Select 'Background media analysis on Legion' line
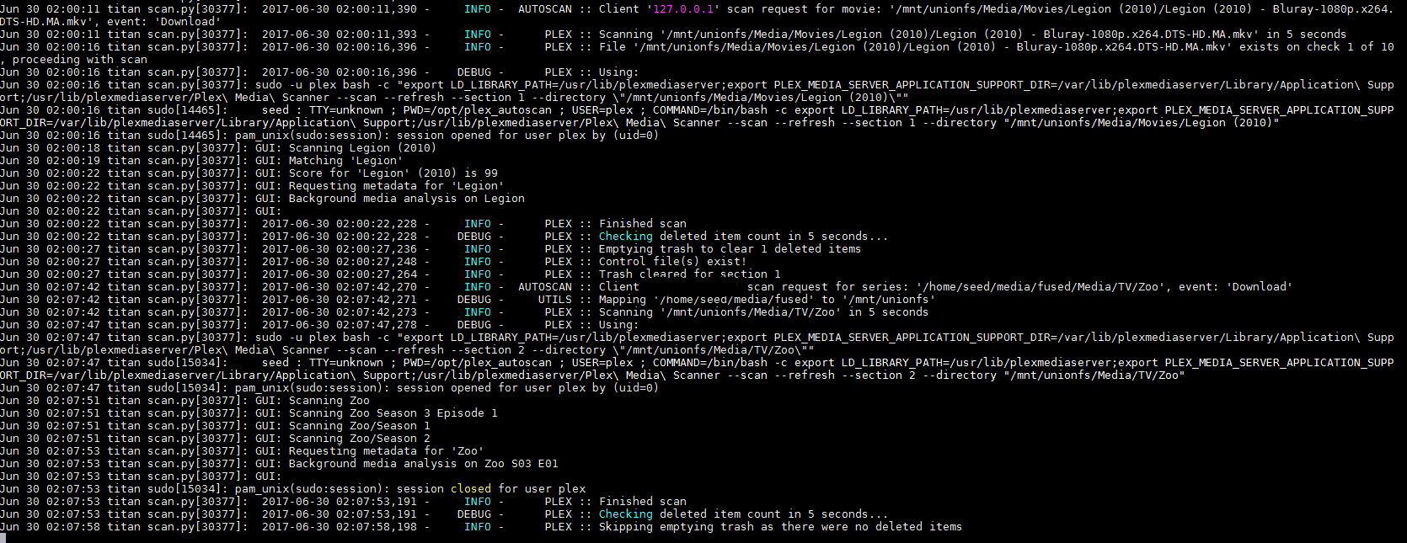Image resolution: width=1407 pixels, height=543 pixels. click(406, 199)
